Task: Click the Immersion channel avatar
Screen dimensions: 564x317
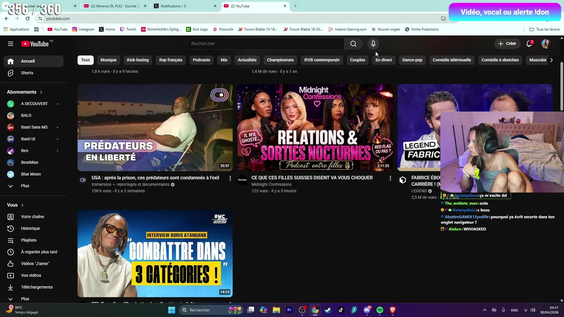Action: pyautogui.click(x=83, y=180)
